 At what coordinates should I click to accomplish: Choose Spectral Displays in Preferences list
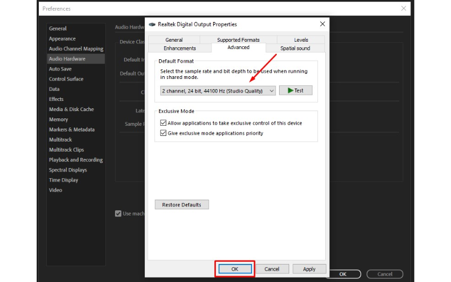click(68, 170)
